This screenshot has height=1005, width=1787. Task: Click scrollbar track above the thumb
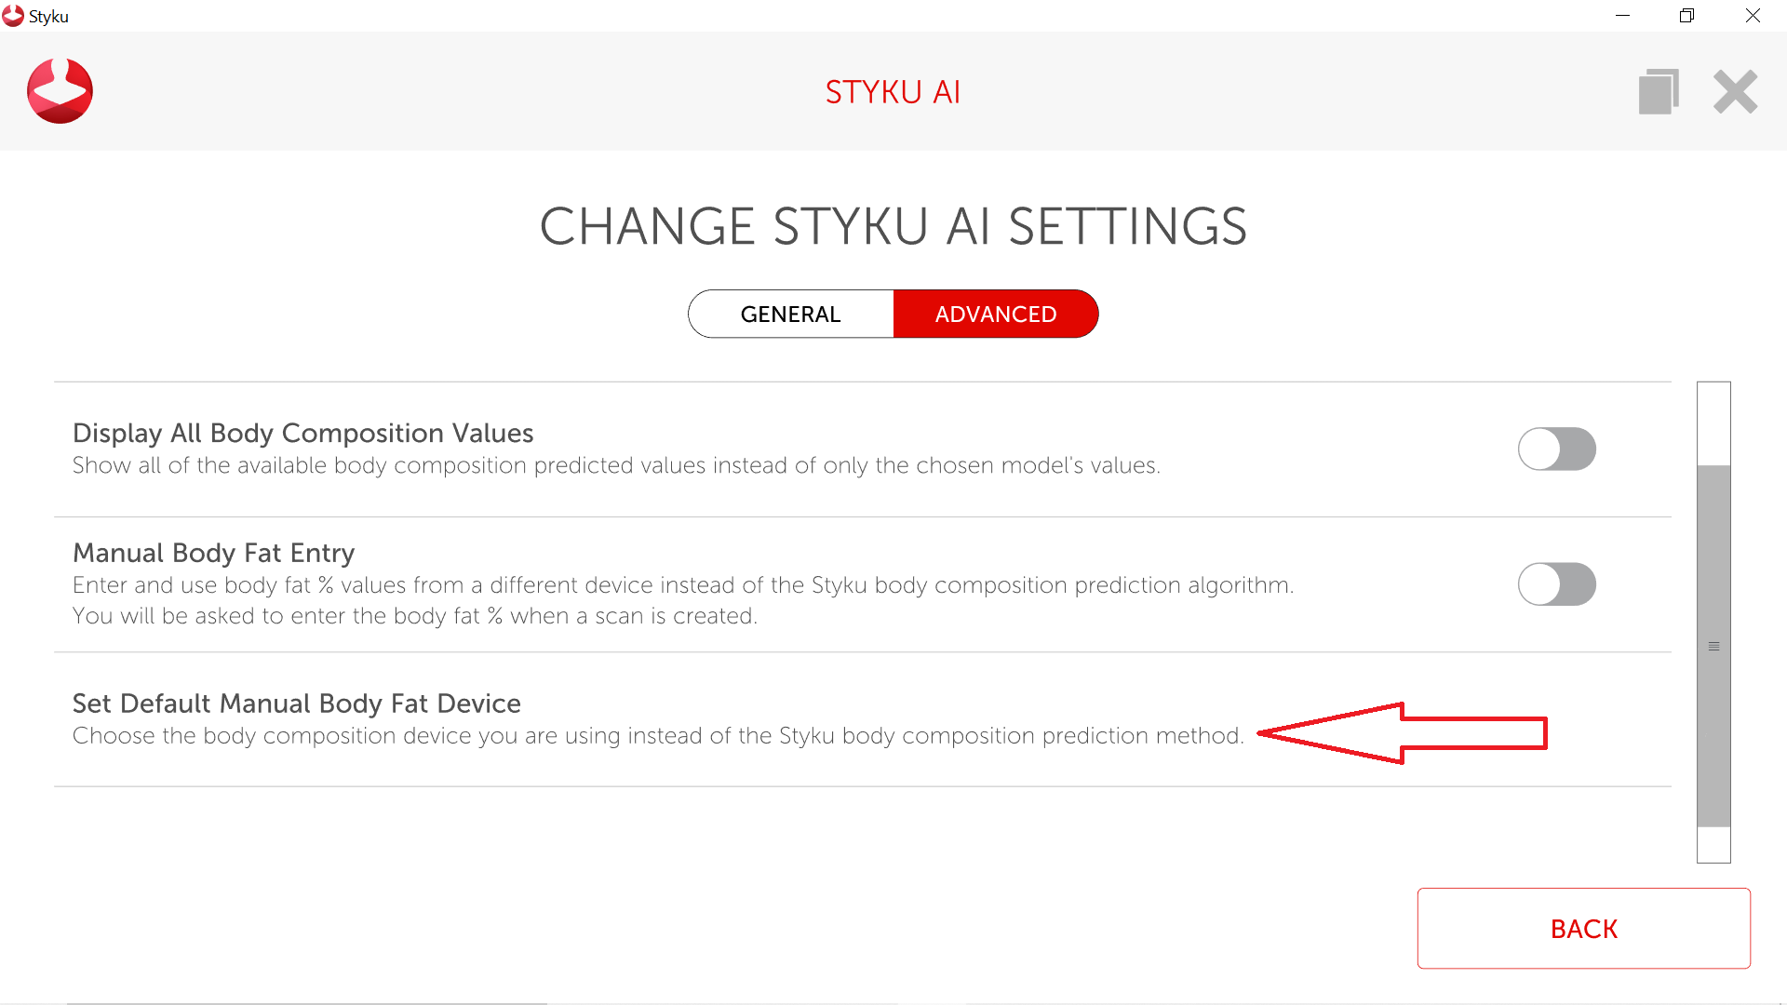[1713, 423]
